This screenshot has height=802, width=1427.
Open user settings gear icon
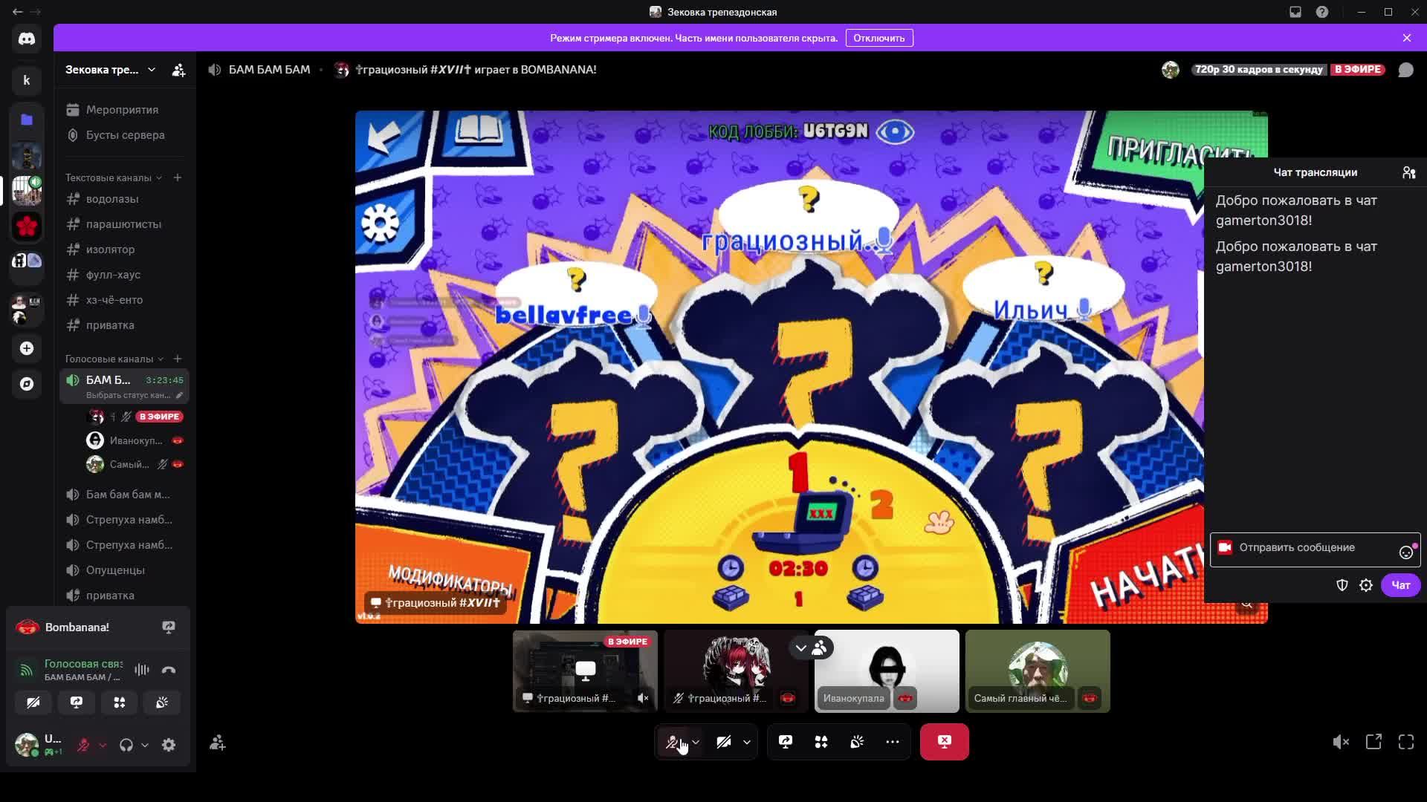click(x=169, y=745)
